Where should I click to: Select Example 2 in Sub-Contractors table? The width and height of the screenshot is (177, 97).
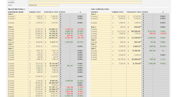(94, 19)
